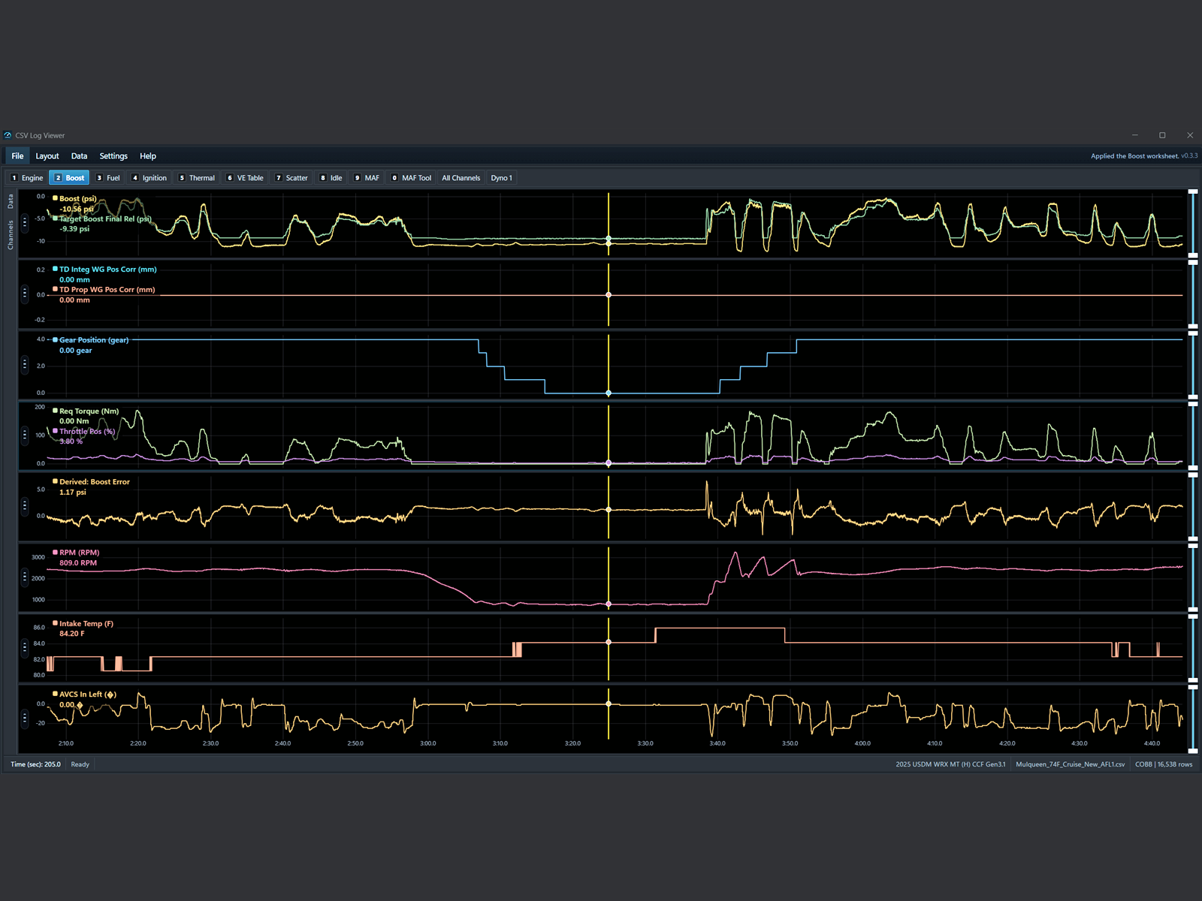
Task: Click the Gear Position color swatch
Action: pos(55,339)
